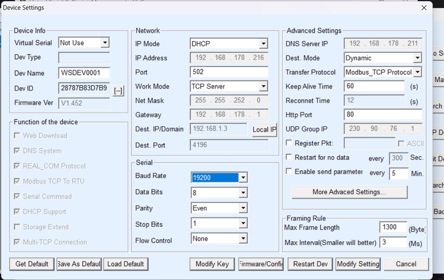Screen dimensions: 444x280
Task: Click the Http Port field
Action: 383,114
